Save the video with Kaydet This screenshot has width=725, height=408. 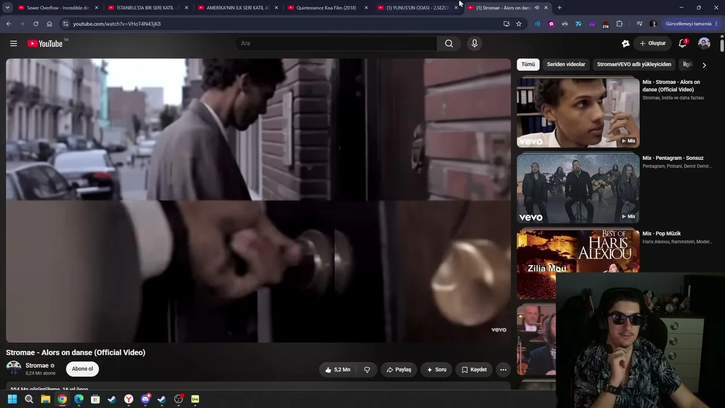tap(474, 369)
